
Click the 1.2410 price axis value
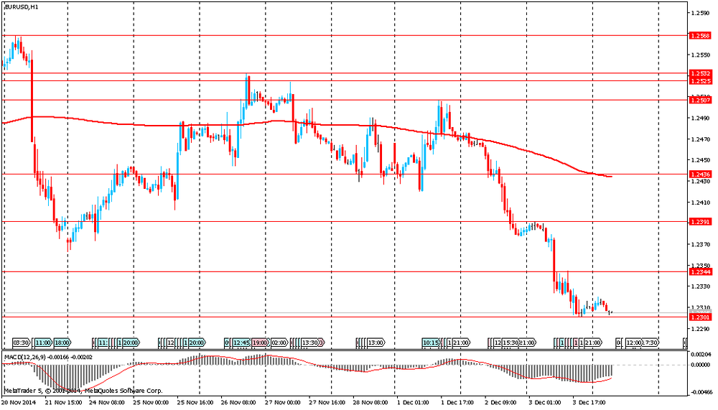point(701,202)
